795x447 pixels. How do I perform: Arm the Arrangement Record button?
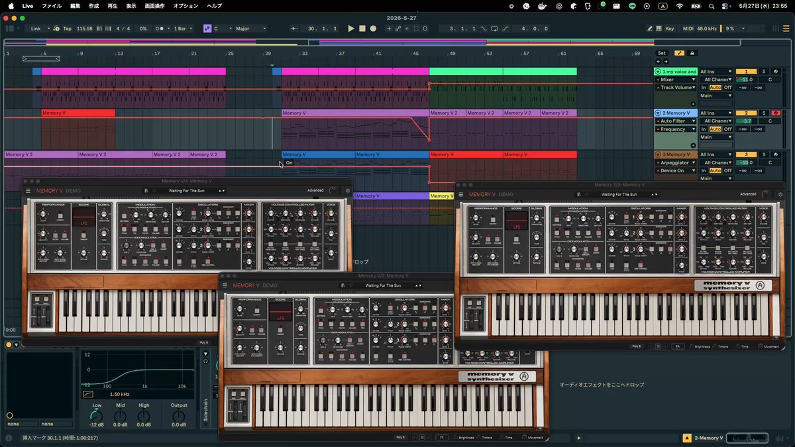(x=373, y=28)
